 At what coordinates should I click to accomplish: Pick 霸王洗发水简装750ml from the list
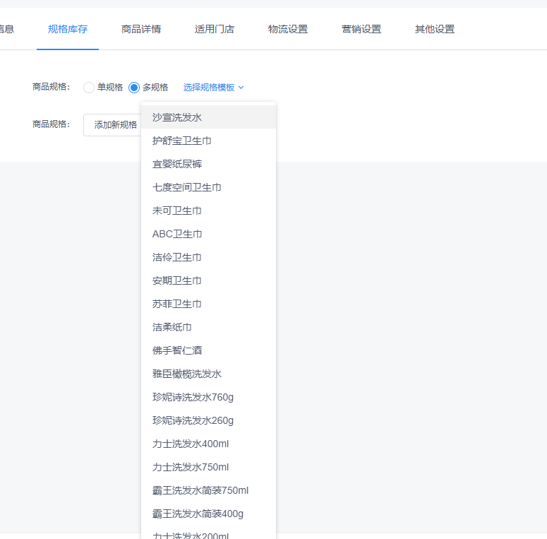(x=209, y=490)
